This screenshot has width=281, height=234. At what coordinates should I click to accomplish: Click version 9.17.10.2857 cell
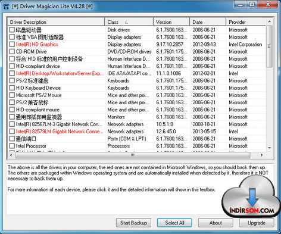pyautogui.click(x=170, y=45)
